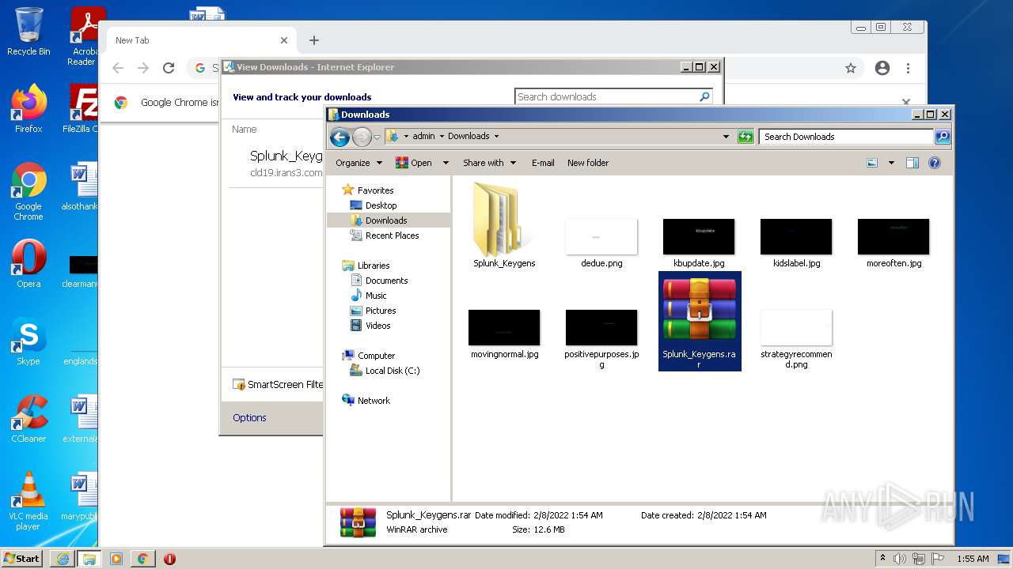Select the strategyrecommend.png file
This screenshot has width=1013, height=569.
coord(796,339)
